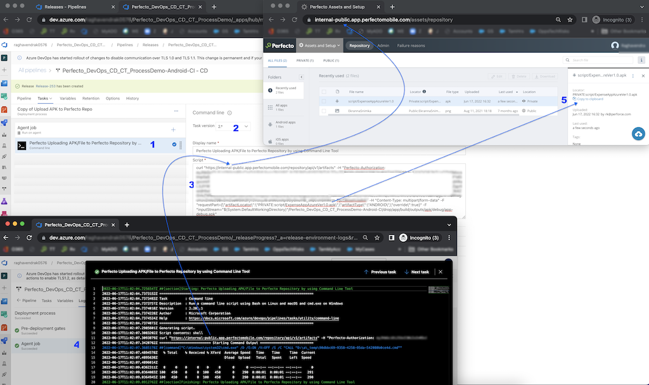Select Pre-deployment gates in deployment process
This screenshot has width=649, height=385.
pyautogui.click(x=48, y=330)
